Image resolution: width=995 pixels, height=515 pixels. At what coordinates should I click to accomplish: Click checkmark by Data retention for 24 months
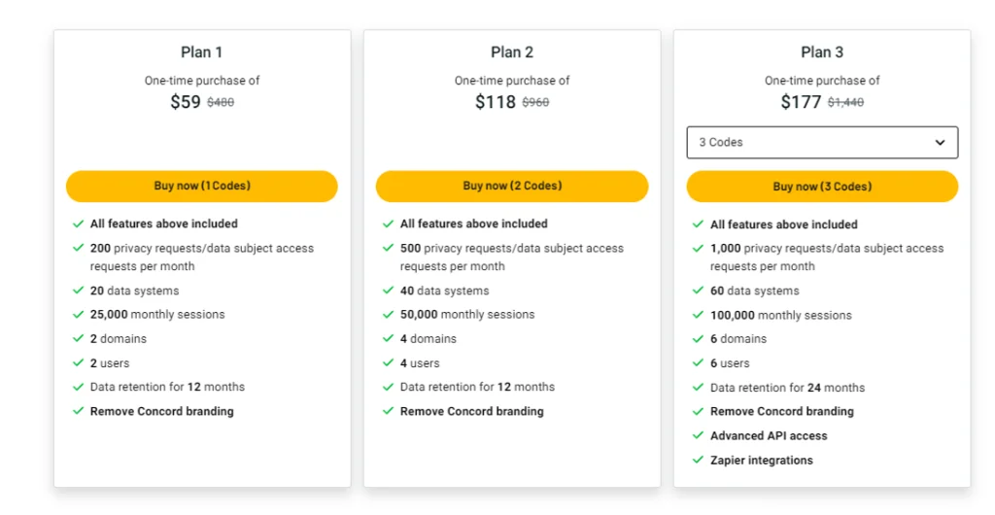[x=698, y=387]
